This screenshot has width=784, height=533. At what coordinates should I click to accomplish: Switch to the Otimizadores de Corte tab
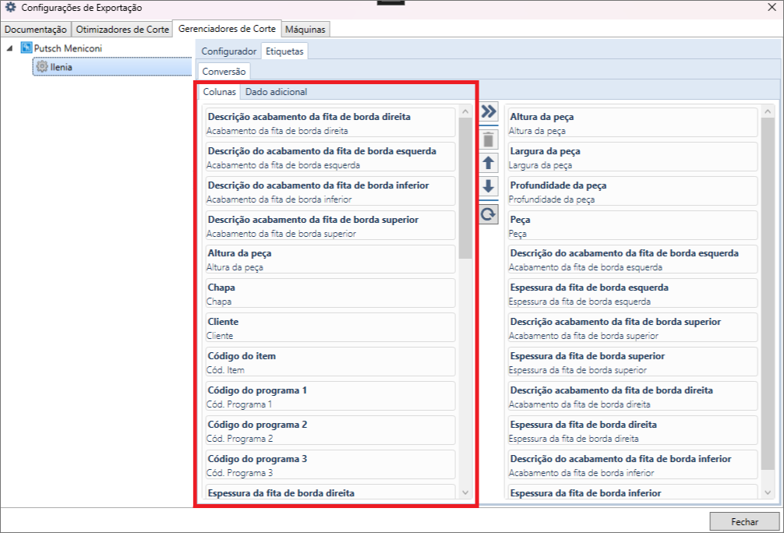(x=122, y=30)
